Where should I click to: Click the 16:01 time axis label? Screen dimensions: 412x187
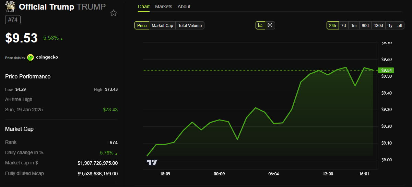tap(364, 174)
